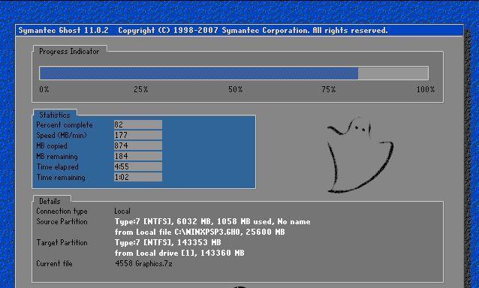Image resolution: width=479 pixels, height=288 pixels.
Task: Click the filled part of progress bar
Action: point(199,73)
